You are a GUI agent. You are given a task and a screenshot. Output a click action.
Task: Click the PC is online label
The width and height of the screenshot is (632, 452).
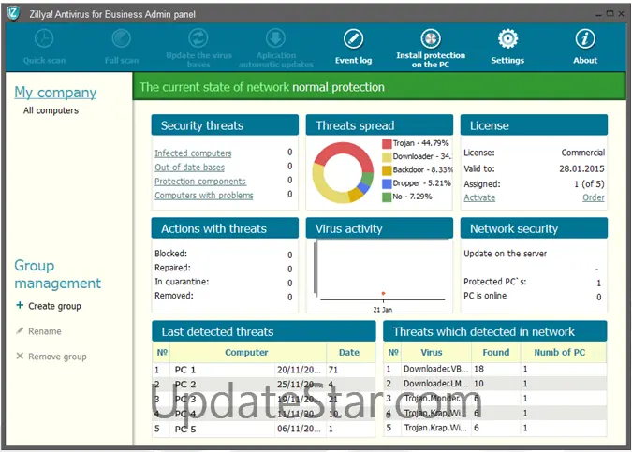(x=485, y=296)
